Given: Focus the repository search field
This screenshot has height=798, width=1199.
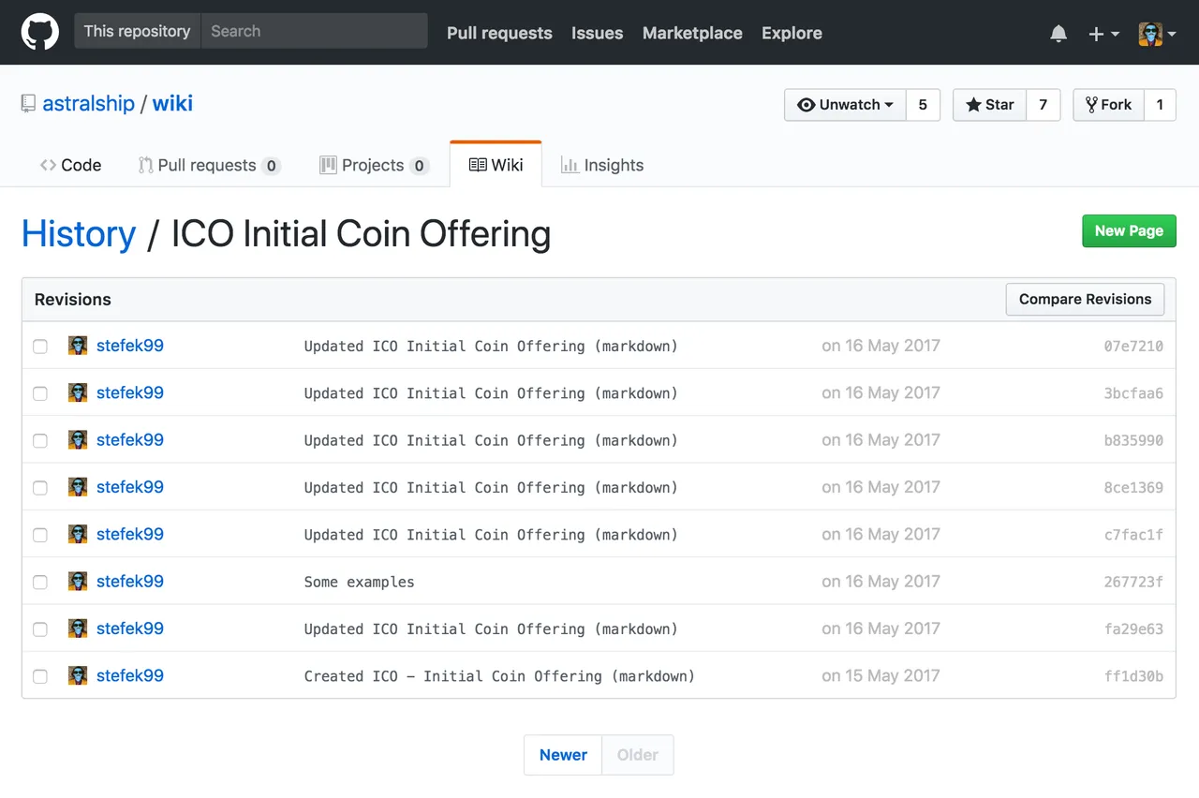Looking at the screenshot, I should pos(315,31).
